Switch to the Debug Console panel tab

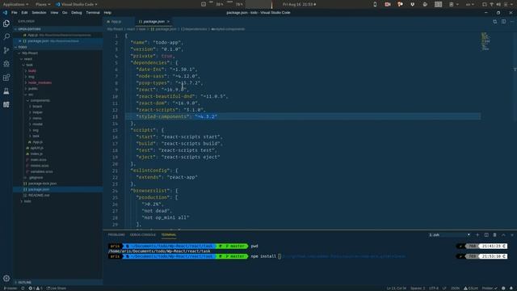[142, 235]
